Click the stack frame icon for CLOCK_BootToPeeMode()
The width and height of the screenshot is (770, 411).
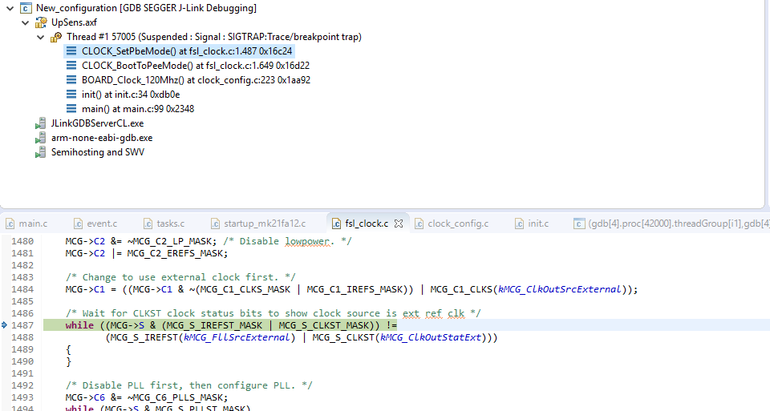[71, 66]
